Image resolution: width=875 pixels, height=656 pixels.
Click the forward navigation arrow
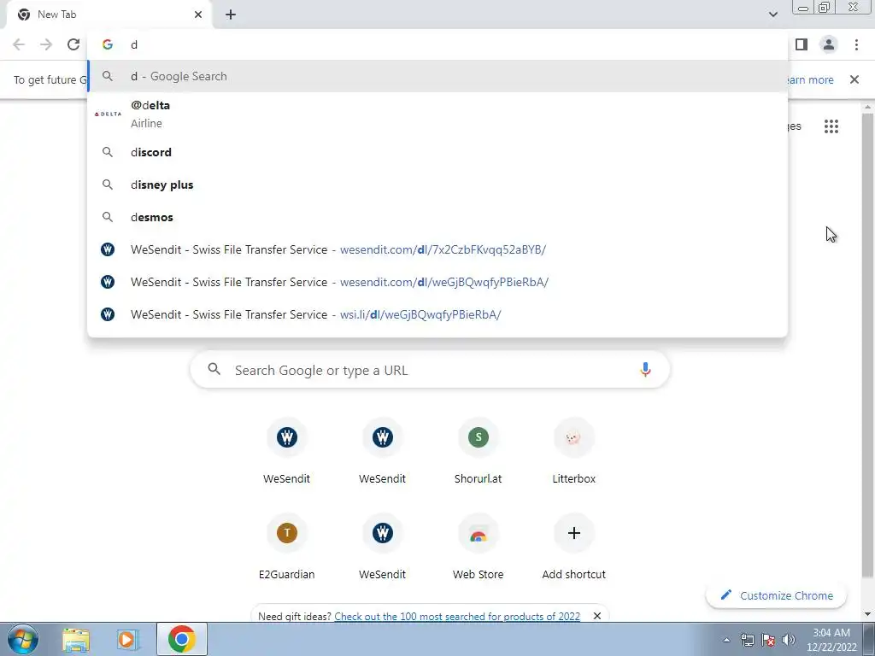(x=46, y=44)
